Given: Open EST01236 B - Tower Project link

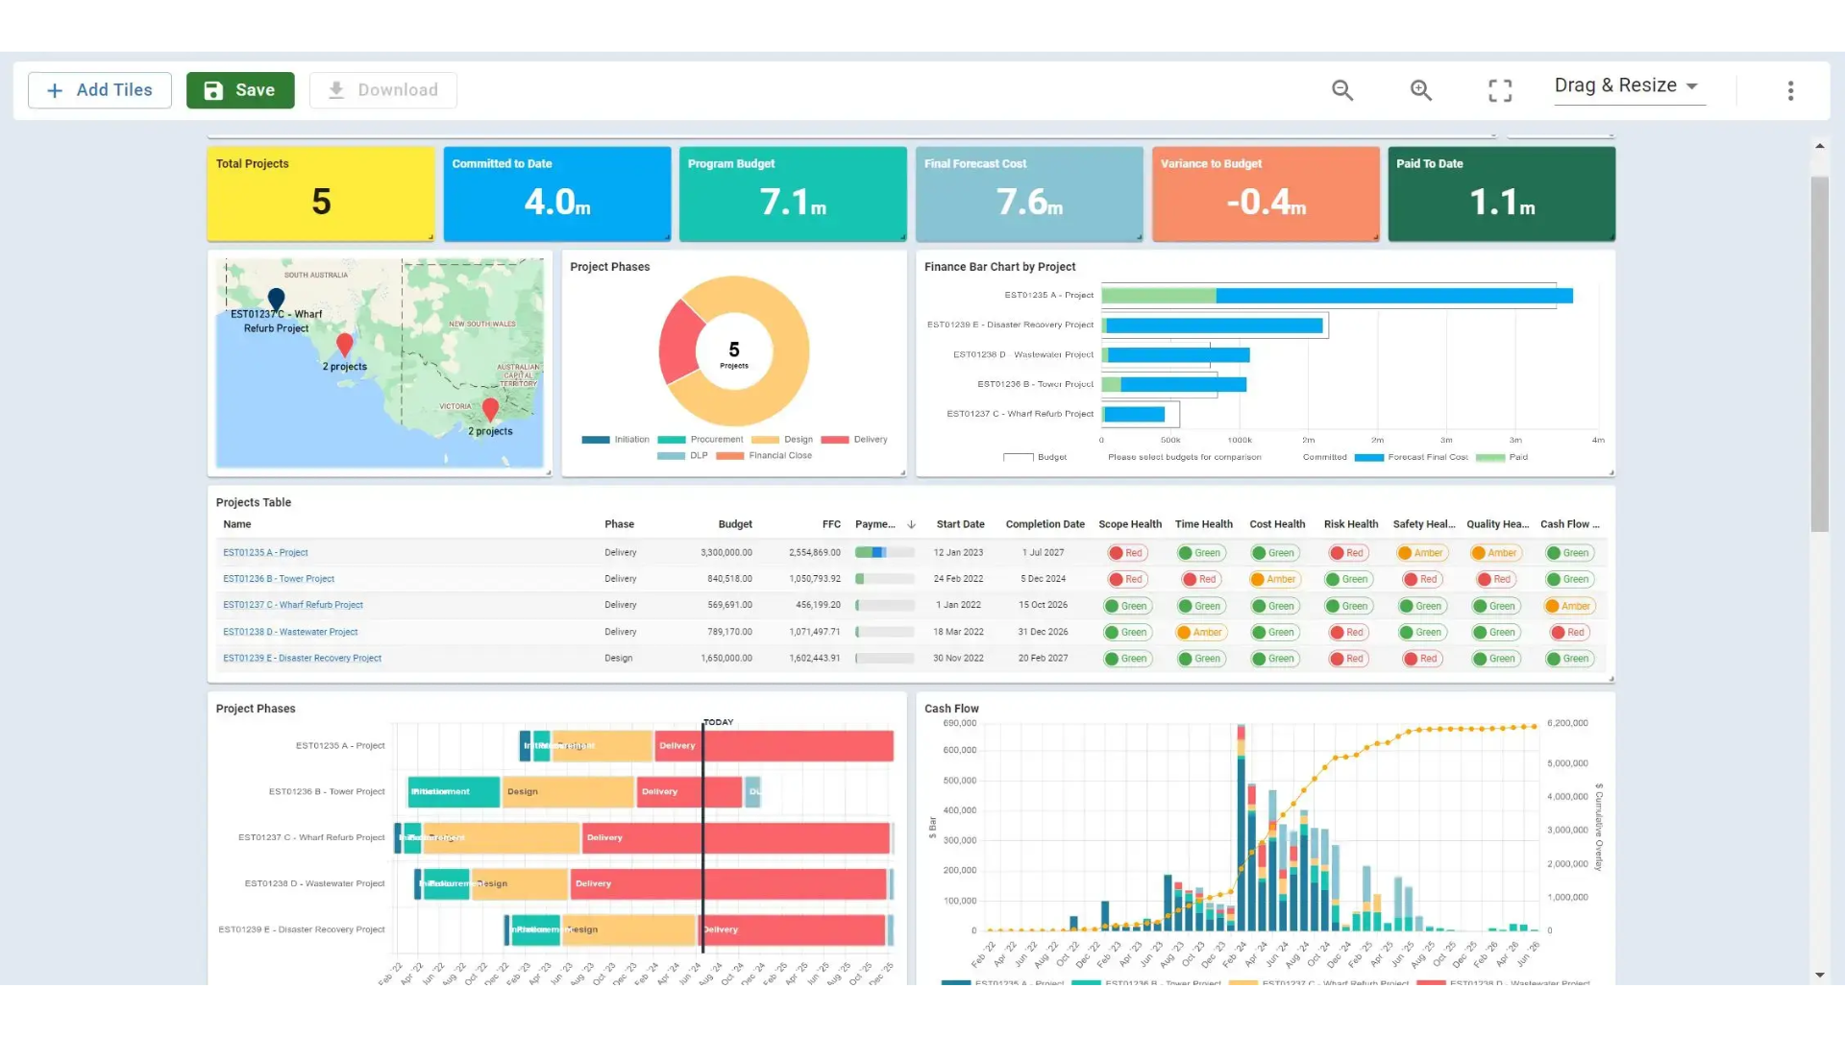Looking at the screenshot, I should coord(279,579).
